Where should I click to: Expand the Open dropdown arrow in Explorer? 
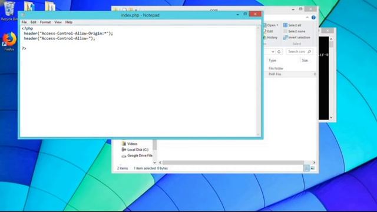277,25
